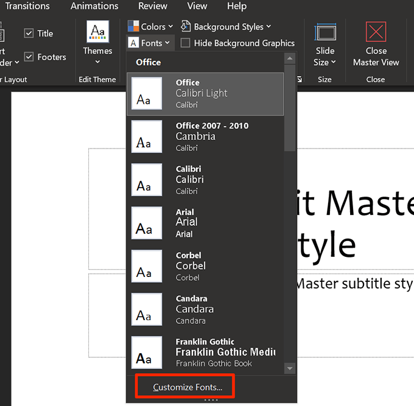Click Customize Fonts option
414x406 pixels.
(x=188, y=387)
